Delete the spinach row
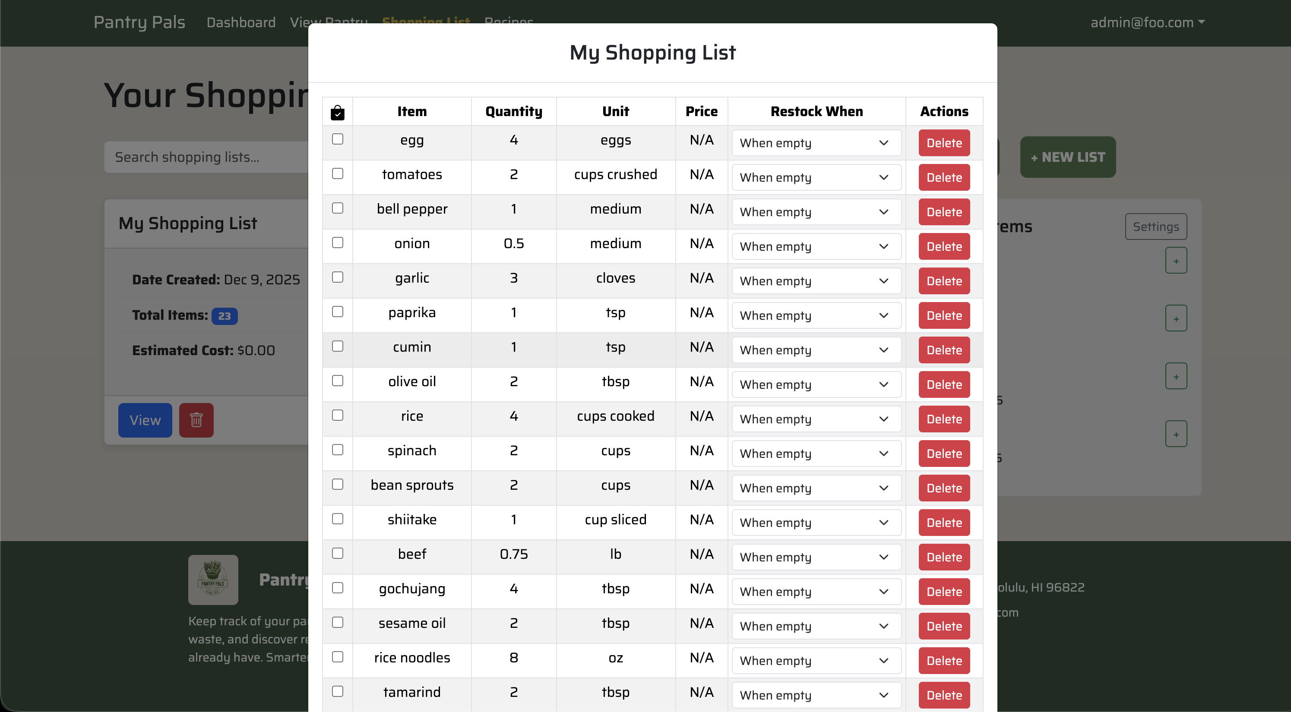 coord(943,453)
